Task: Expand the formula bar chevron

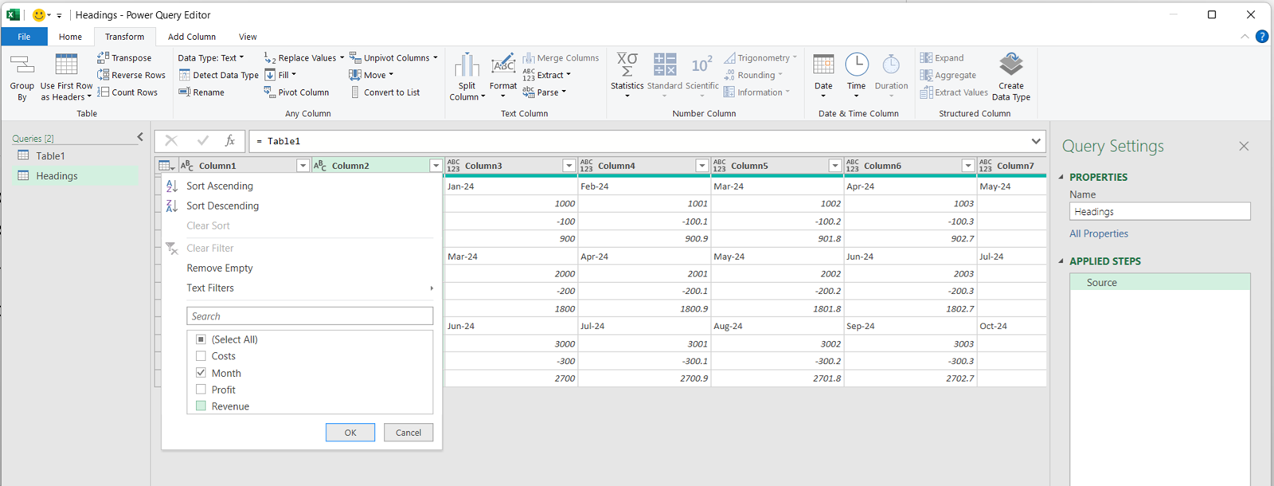Action: point(1035,141)
